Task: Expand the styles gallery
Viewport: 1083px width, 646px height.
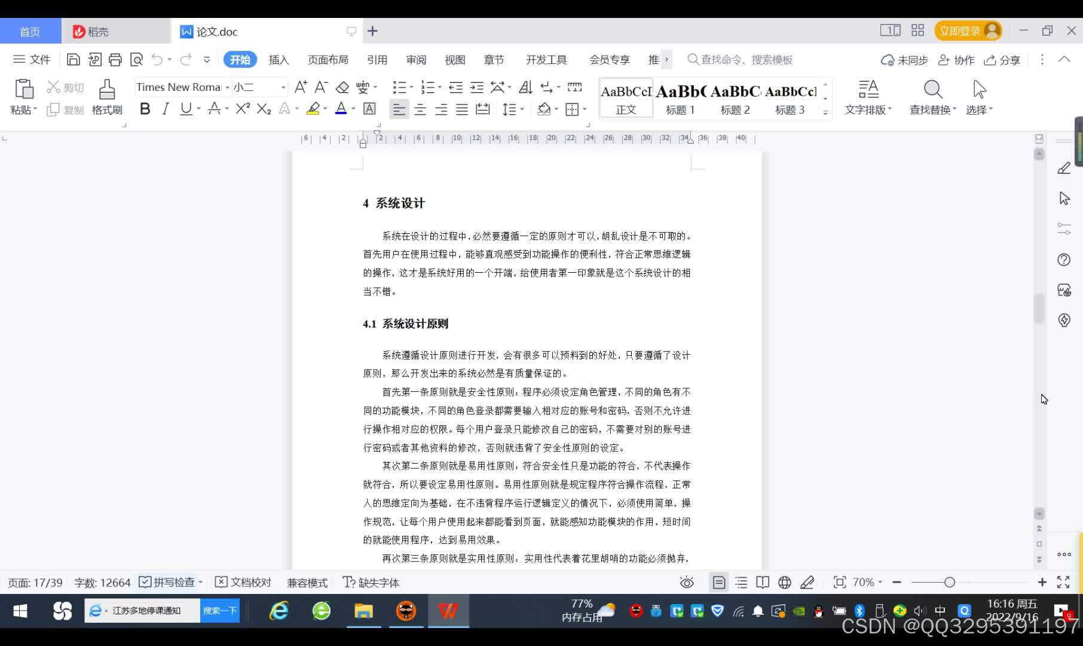Action: [x=825, y=112]
